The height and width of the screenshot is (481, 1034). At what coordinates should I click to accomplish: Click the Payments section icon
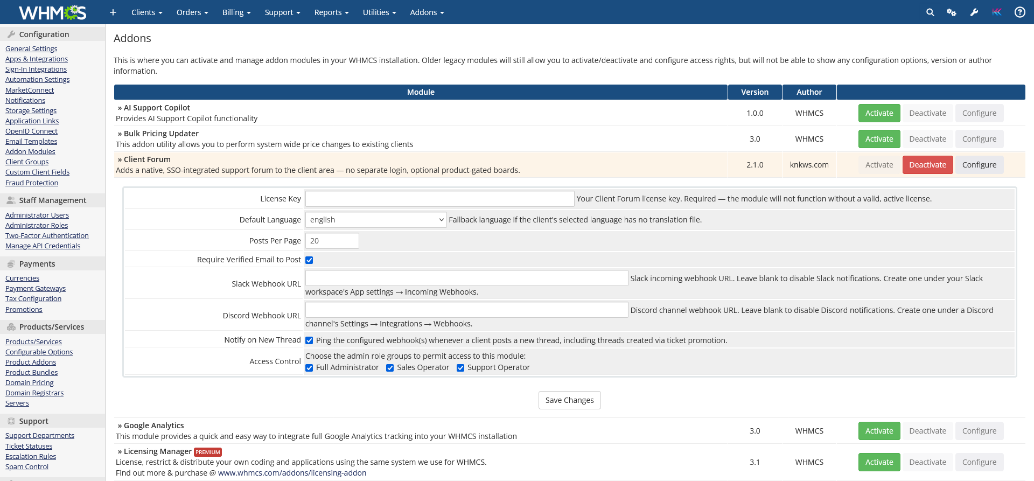(11, 263)
